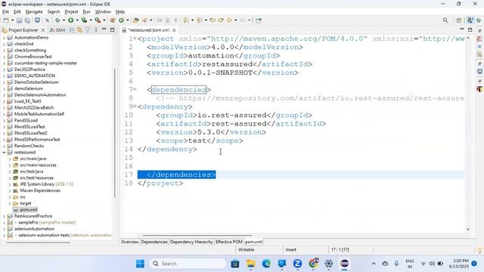Select the Debug perspective icon
The image size is (484, 272).
pyautogui.click(x=479, y=20)
